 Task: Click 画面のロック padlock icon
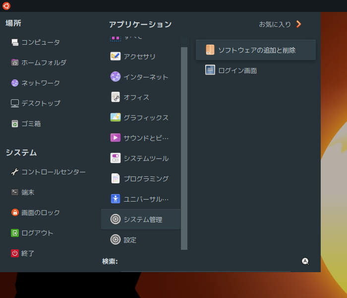(x=15, y=213)
